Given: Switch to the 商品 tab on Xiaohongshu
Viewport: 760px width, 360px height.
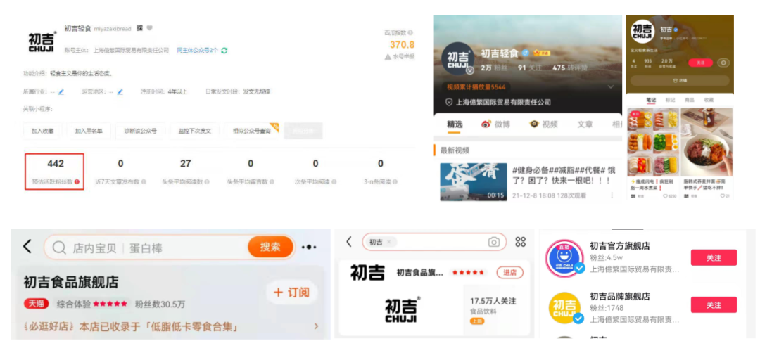Looking at the screenshot, I should point(689,100).
